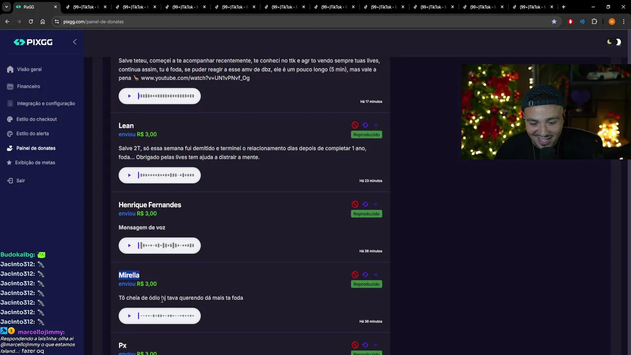Switch to the PixGG browser tab
Screen dimensions: 631x355
click(x=36, y=7)
